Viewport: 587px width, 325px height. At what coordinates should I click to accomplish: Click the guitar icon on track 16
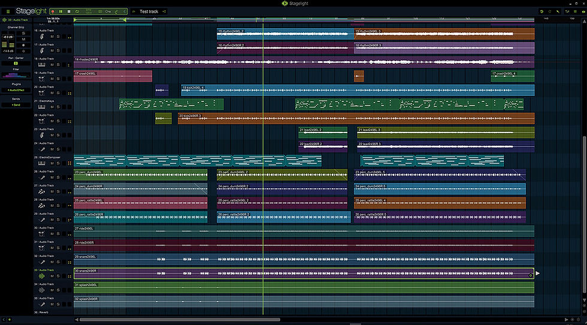42,37
